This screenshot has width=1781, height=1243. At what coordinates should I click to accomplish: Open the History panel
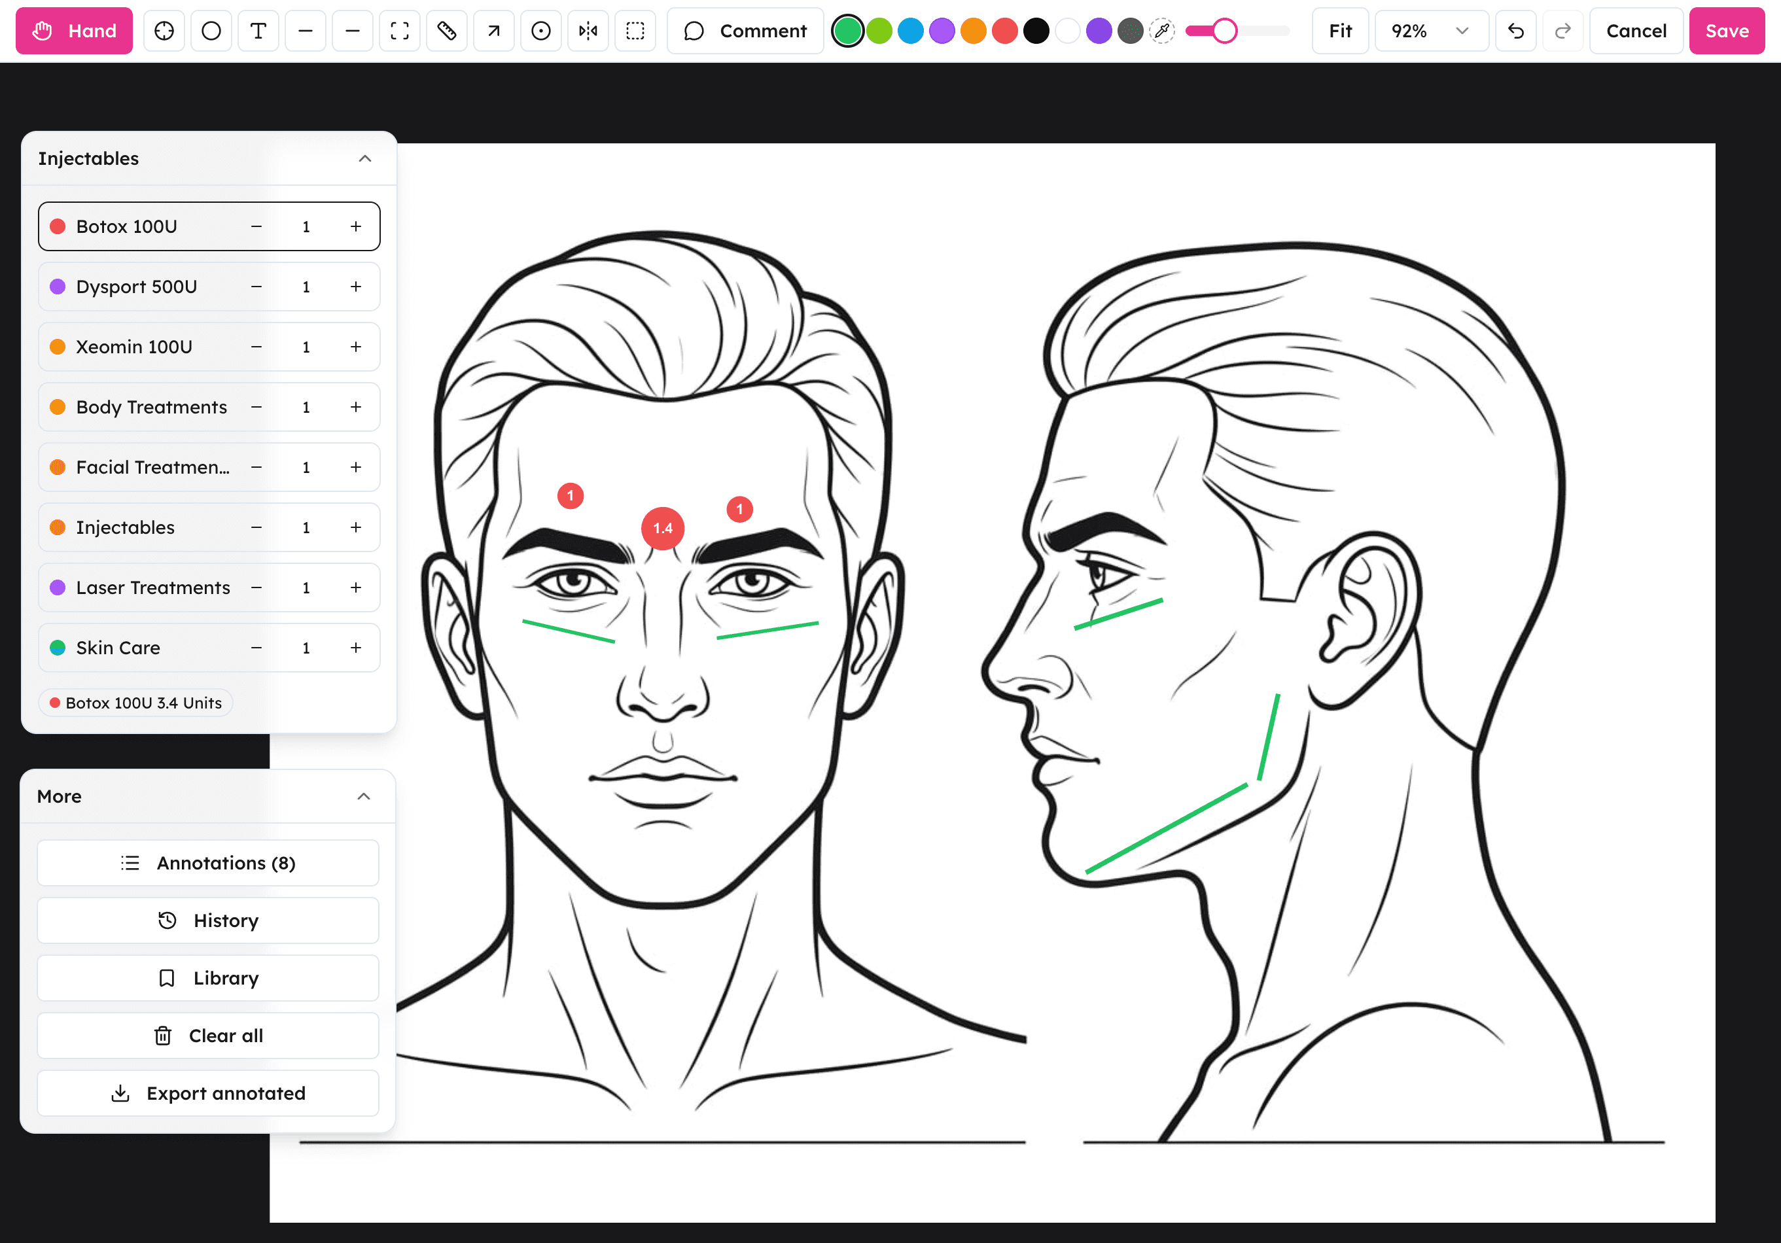[x=208, y=920]
